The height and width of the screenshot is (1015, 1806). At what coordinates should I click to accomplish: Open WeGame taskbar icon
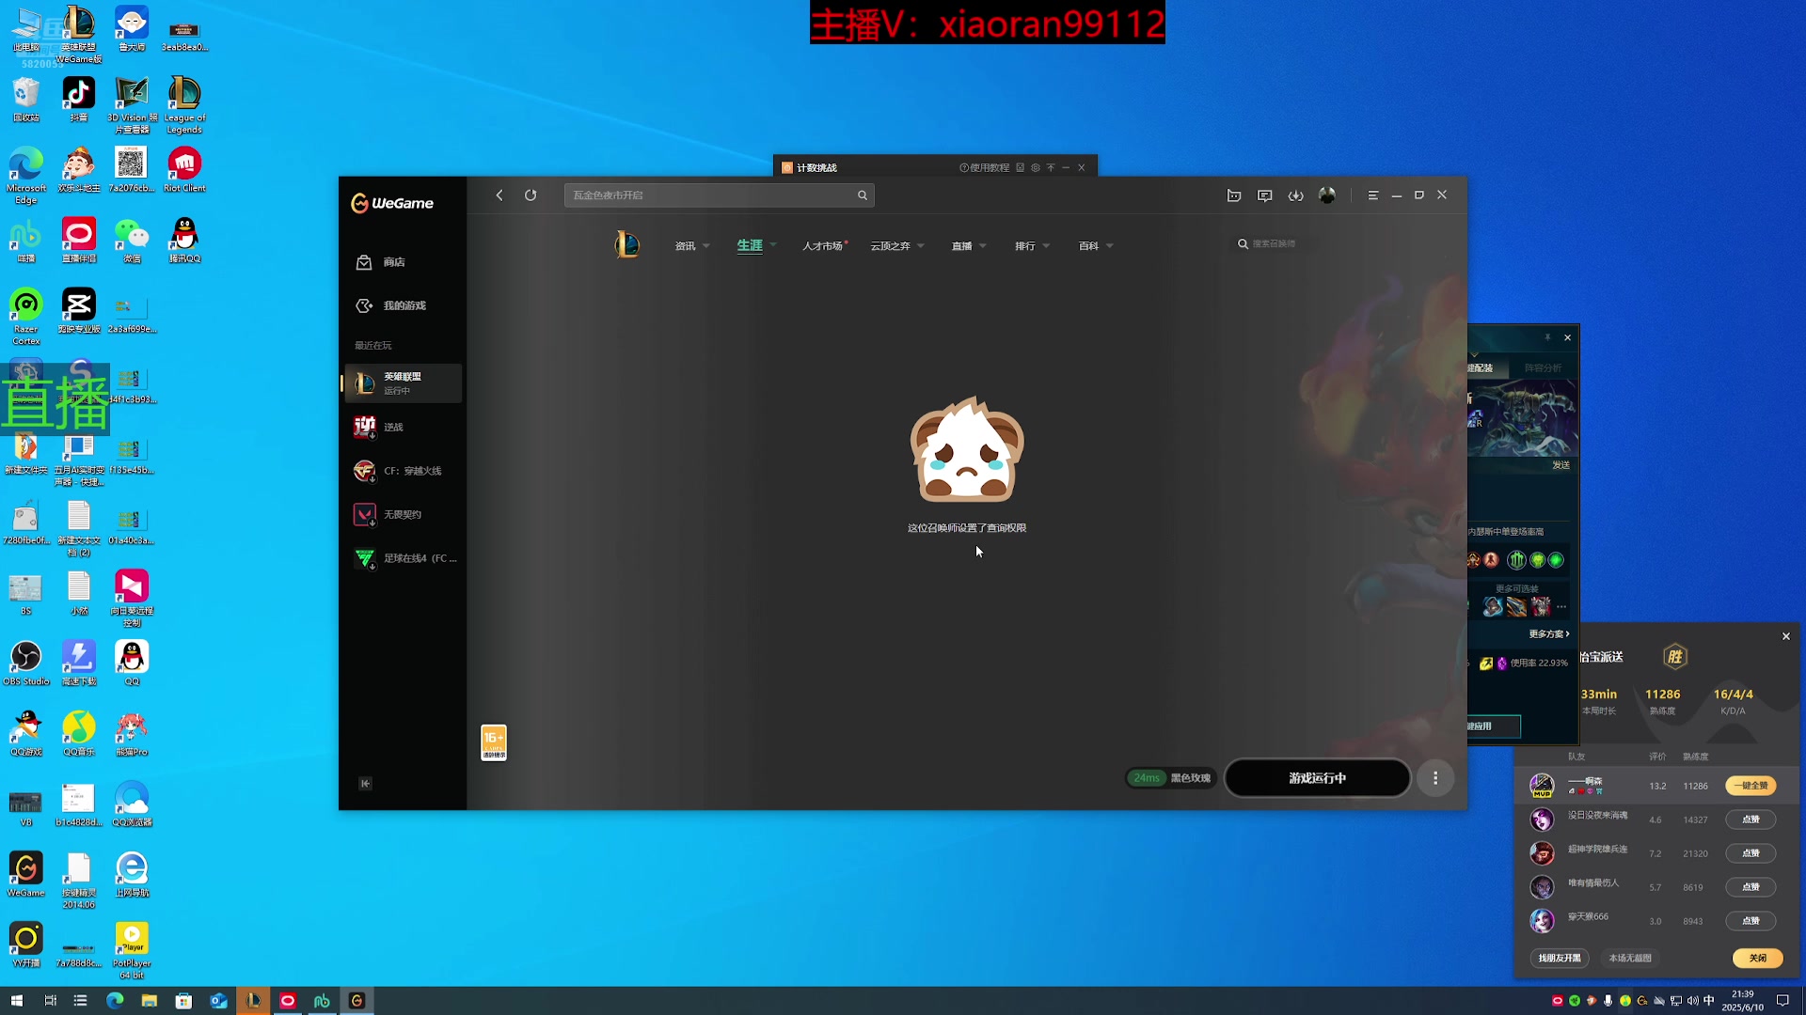[x=356, y=1001]
